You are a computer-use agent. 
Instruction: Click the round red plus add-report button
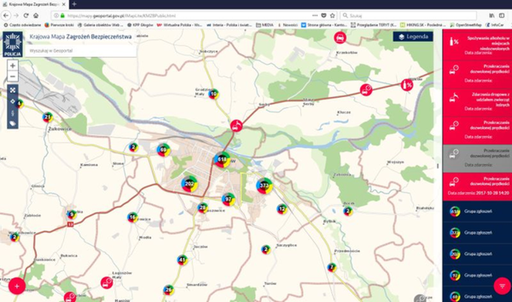click(17, 286)
